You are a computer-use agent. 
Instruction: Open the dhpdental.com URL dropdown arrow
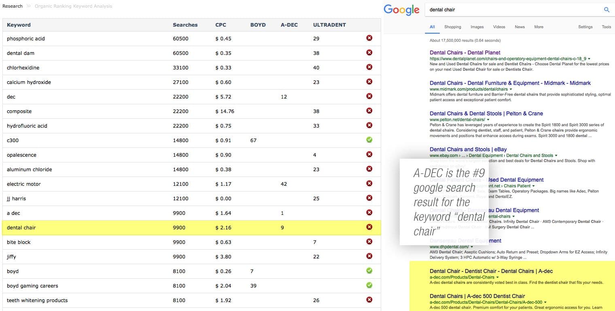(472, 247)
